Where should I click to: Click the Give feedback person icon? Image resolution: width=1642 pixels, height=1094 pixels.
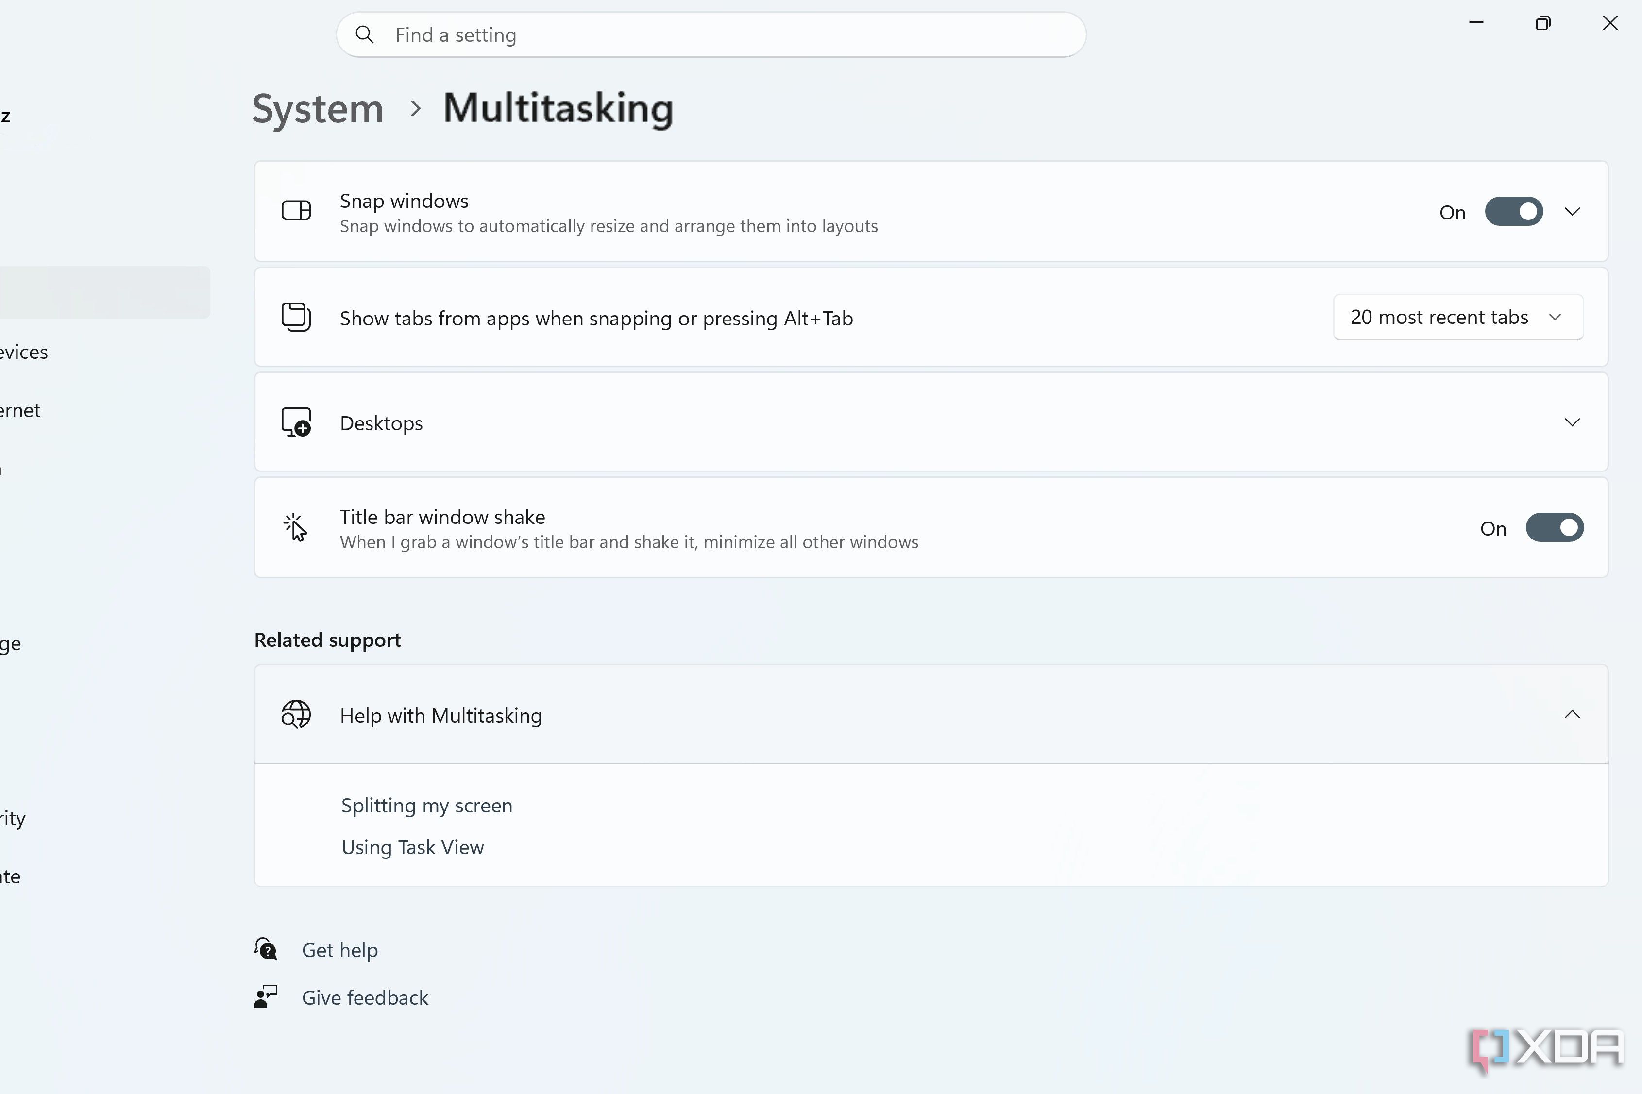pyautogui.click(x=266, y=997)
